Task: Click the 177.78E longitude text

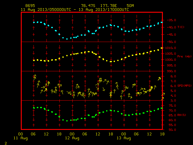Action: 109,6
